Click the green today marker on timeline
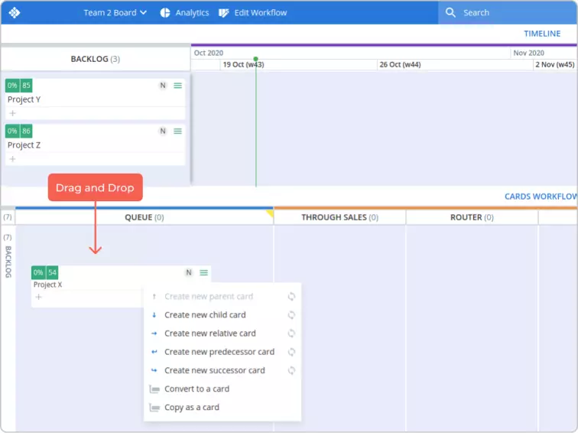 (255, 59)
